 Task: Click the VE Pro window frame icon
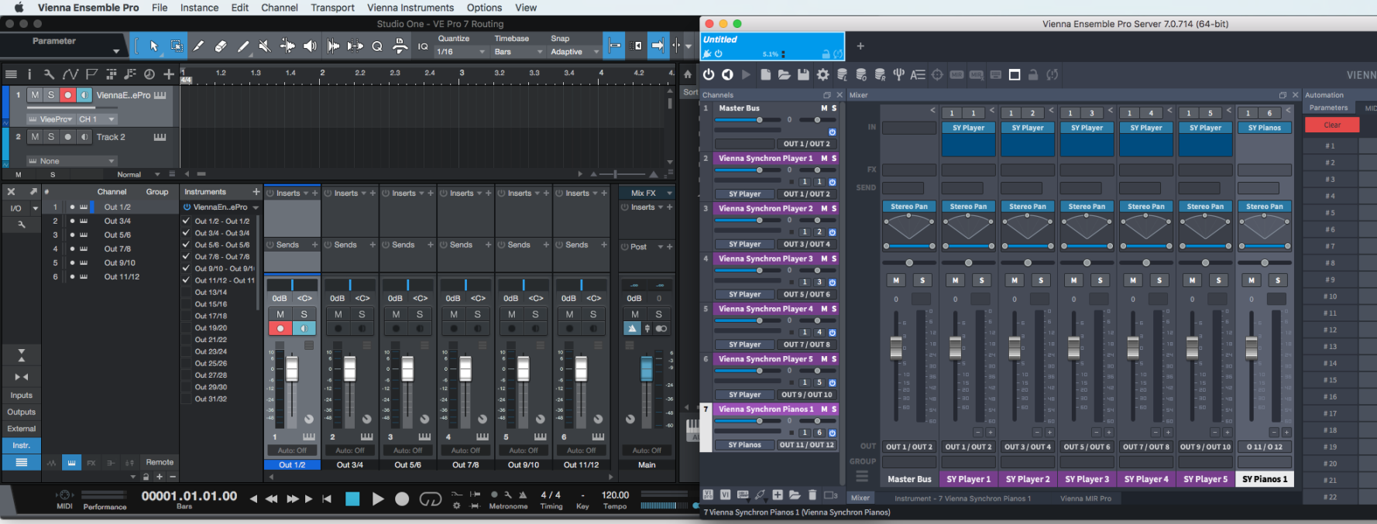pos(1014,74)
